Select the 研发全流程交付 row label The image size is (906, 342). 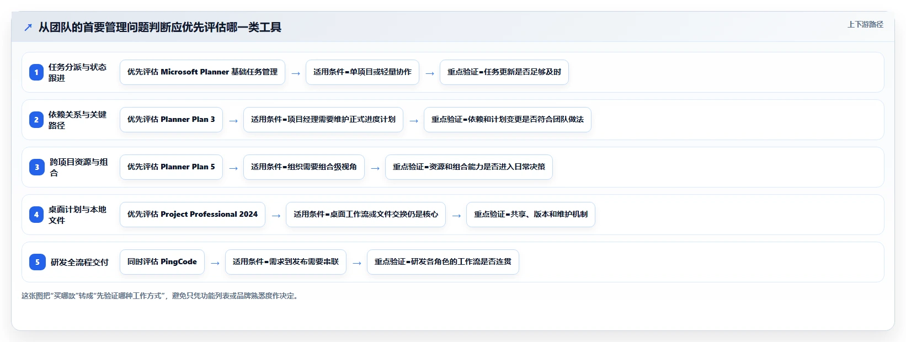click(x=79, y=262)
